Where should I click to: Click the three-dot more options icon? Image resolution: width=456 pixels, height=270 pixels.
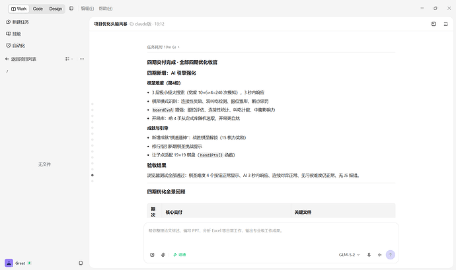82,59
